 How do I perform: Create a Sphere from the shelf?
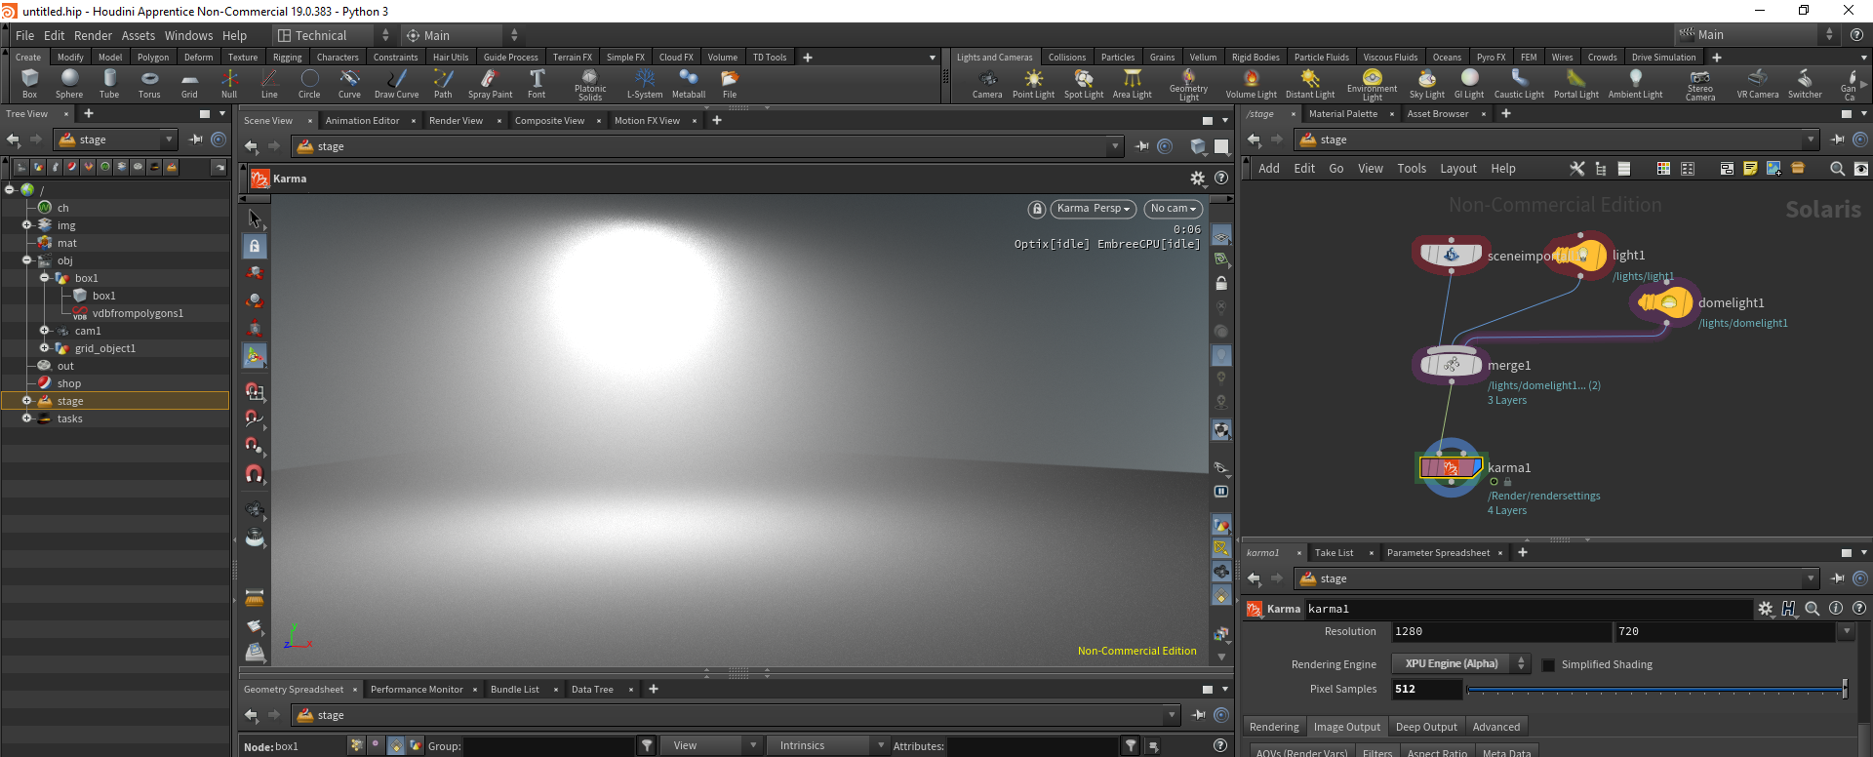click(x=69, y=84)
